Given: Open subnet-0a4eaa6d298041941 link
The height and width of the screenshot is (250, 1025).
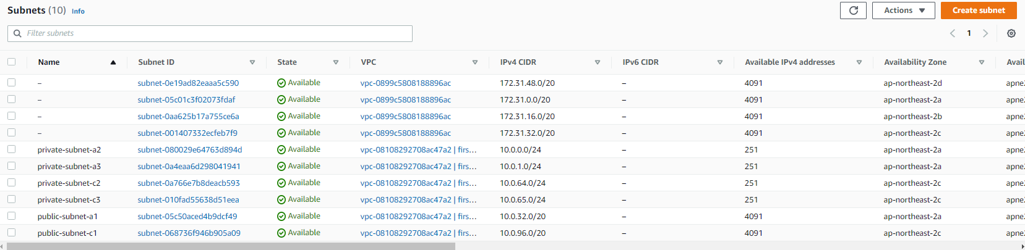Looking at the screenshot, I should tap(189, 166).
